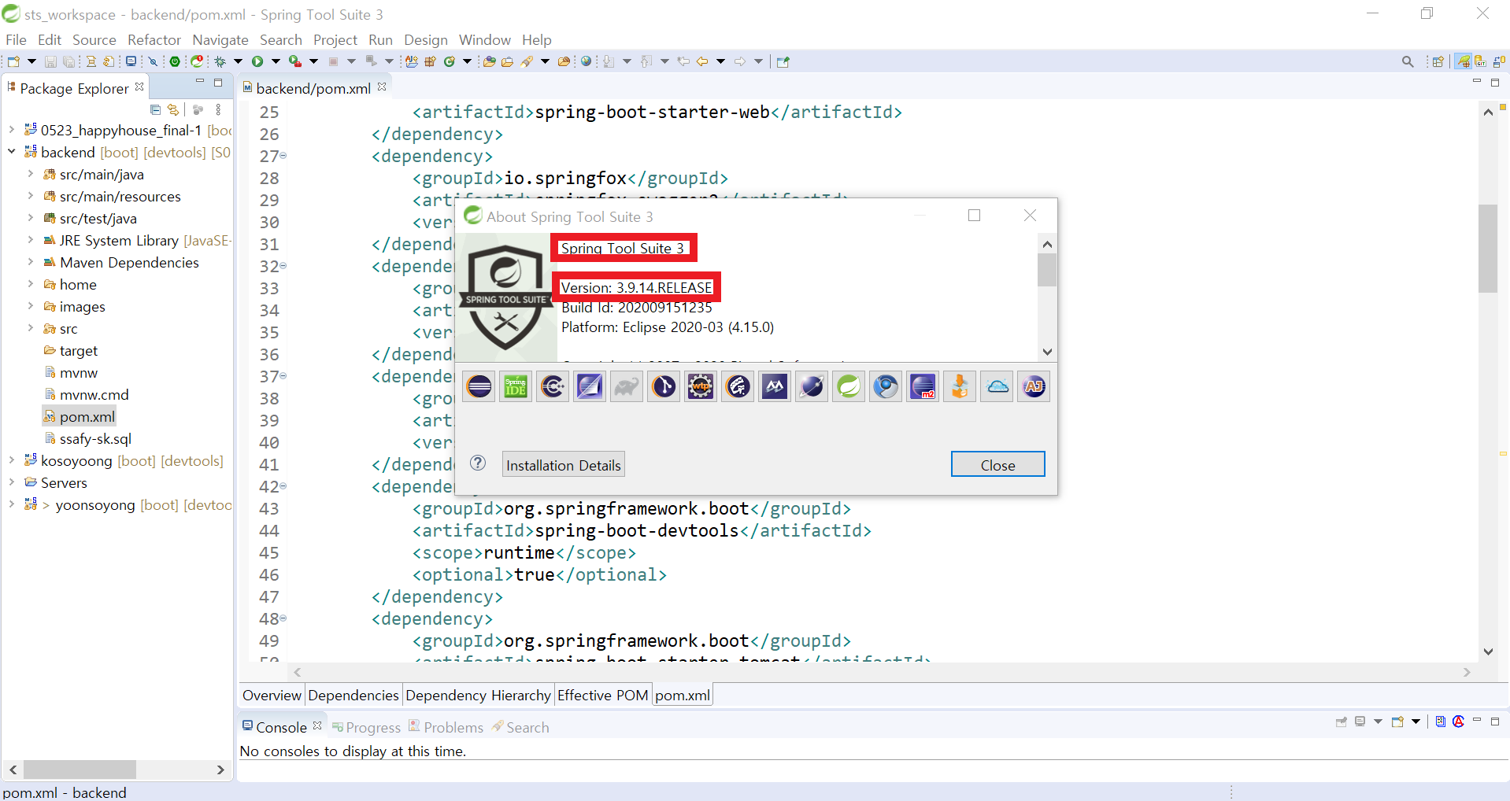Viewport: 1510px width, 801px height.
Task: Click the cloud feature icon in About
Action: (997, 386)
